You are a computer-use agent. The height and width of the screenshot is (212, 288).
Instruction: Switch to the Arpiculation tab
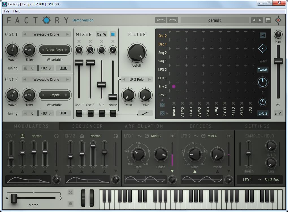[144, 126]
